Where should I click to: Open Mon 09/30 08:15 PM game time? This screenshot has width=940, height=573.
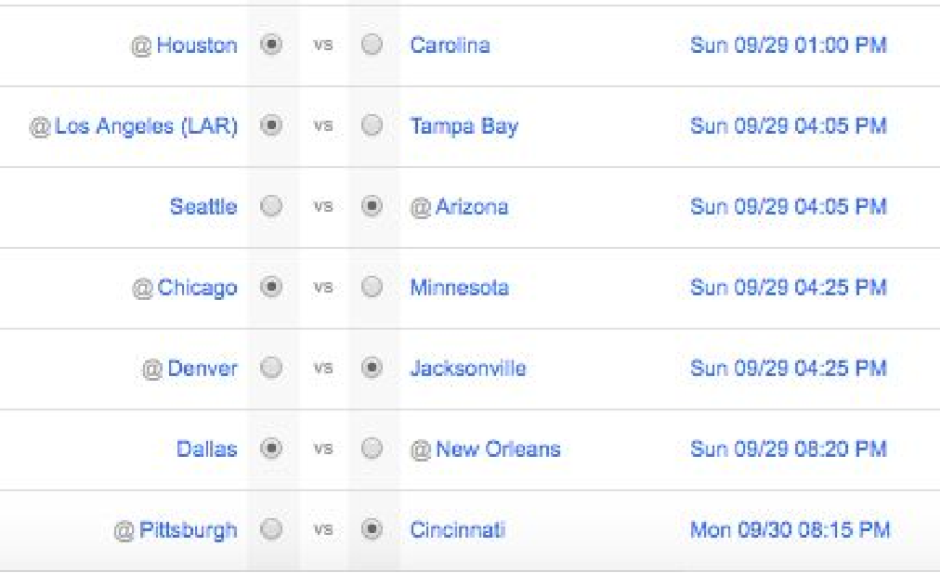(790, 530)
